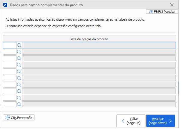Click the ninth row magnifier icon
183x130 pixels.
pyautogui.click(x=19, y=98)
